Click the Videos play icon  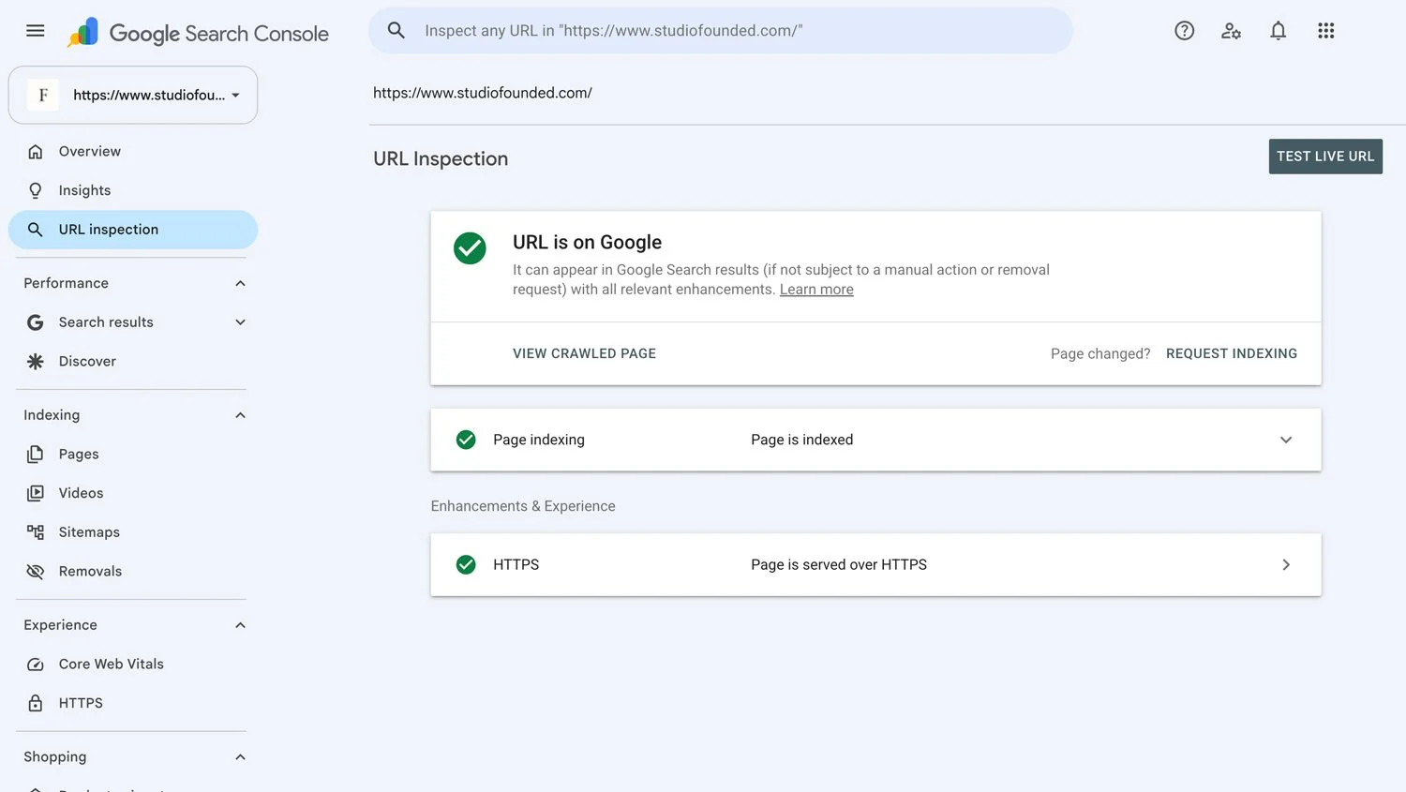tap(36, 493)
